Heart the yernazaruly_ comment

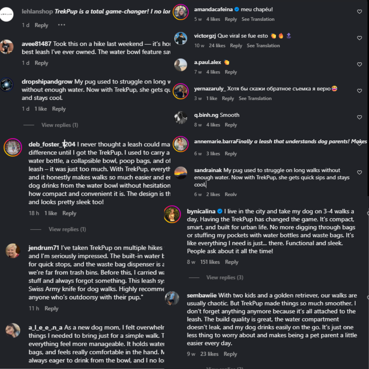[359, 91]
